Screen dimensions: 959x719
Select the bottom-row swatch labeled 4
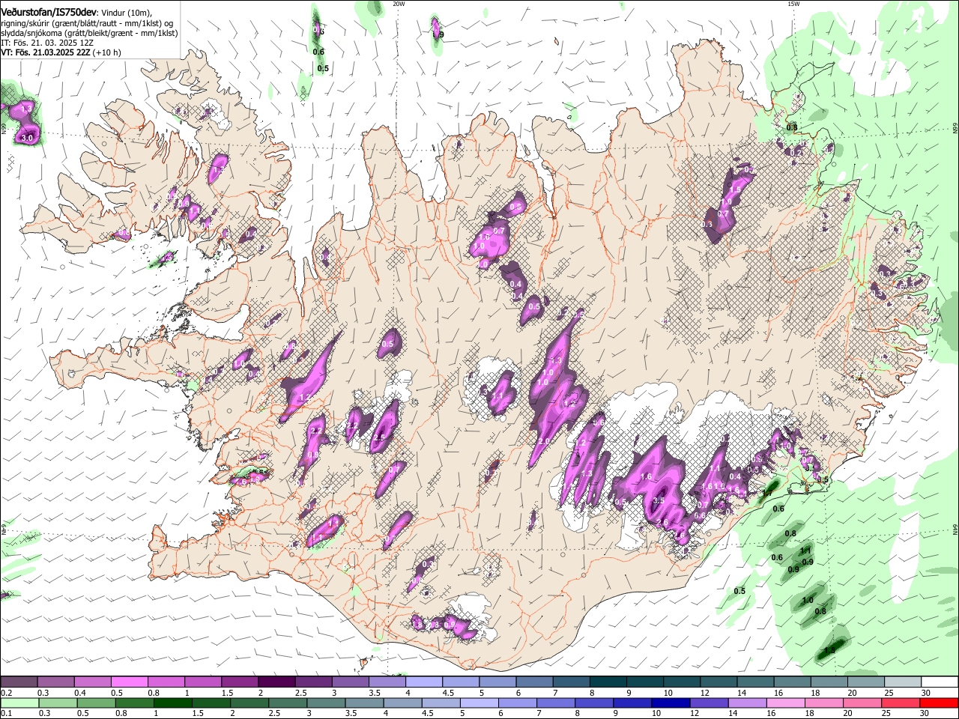(x=402, y=703)
